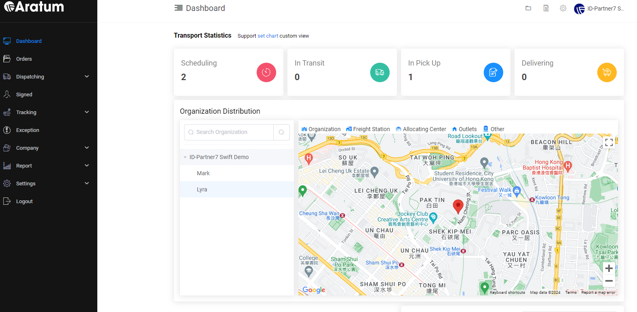Click the Freight Station legend icon

349,129
